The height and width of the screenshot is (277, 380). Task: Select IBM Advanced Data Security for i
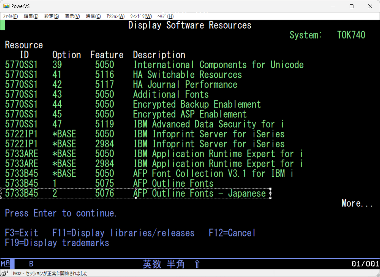(209, 124)
